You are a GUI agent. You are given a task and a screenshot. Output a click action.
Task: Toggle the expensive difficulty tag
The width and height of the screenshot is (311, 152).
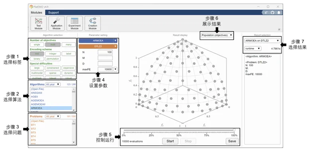(69, 68)
